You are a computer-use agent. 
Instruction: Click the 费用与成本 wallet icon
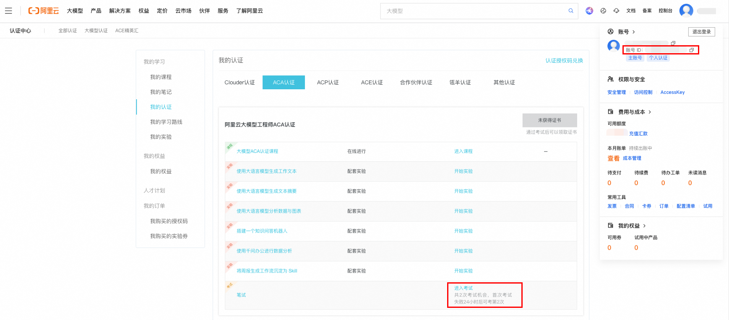tap(611, 112)
